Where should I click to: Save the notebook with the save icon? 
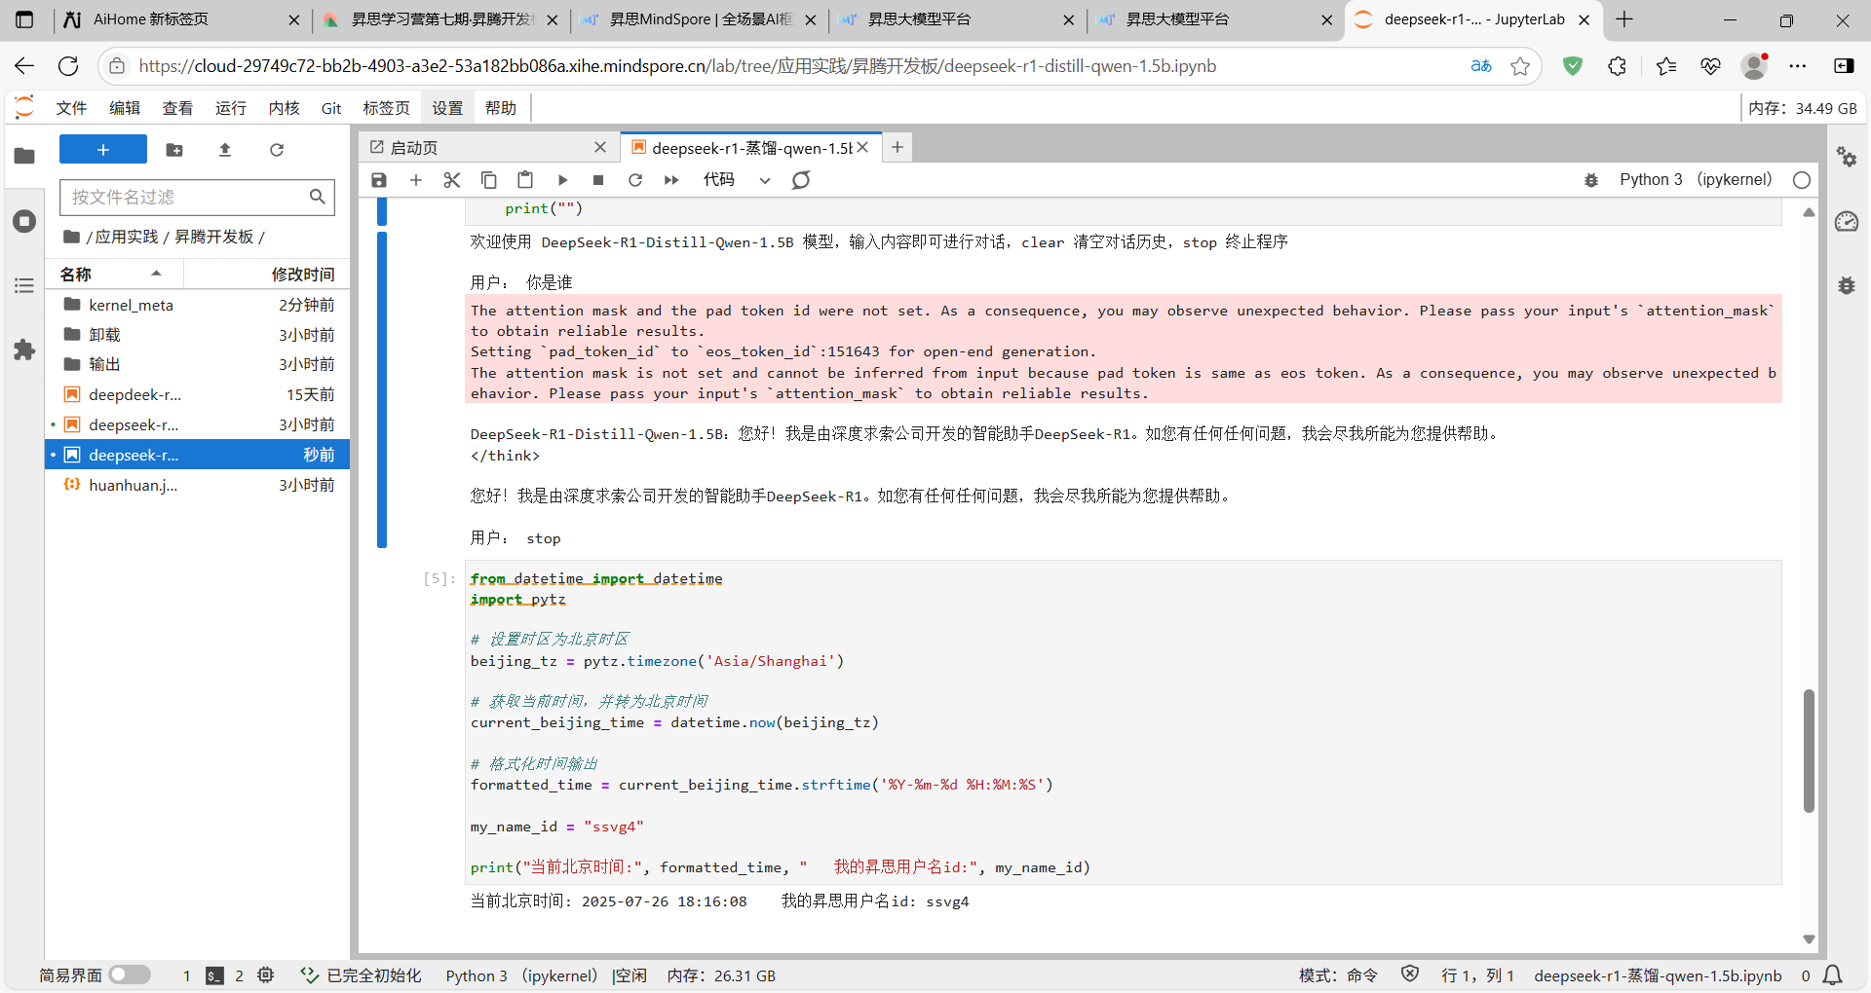379,180
